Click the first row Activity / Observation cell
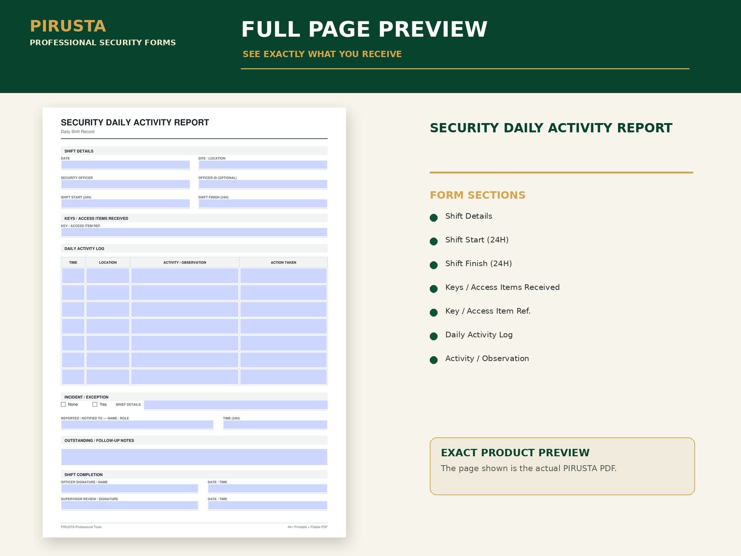The width and height of the screenshot is (741, 556). coord(185,276)
